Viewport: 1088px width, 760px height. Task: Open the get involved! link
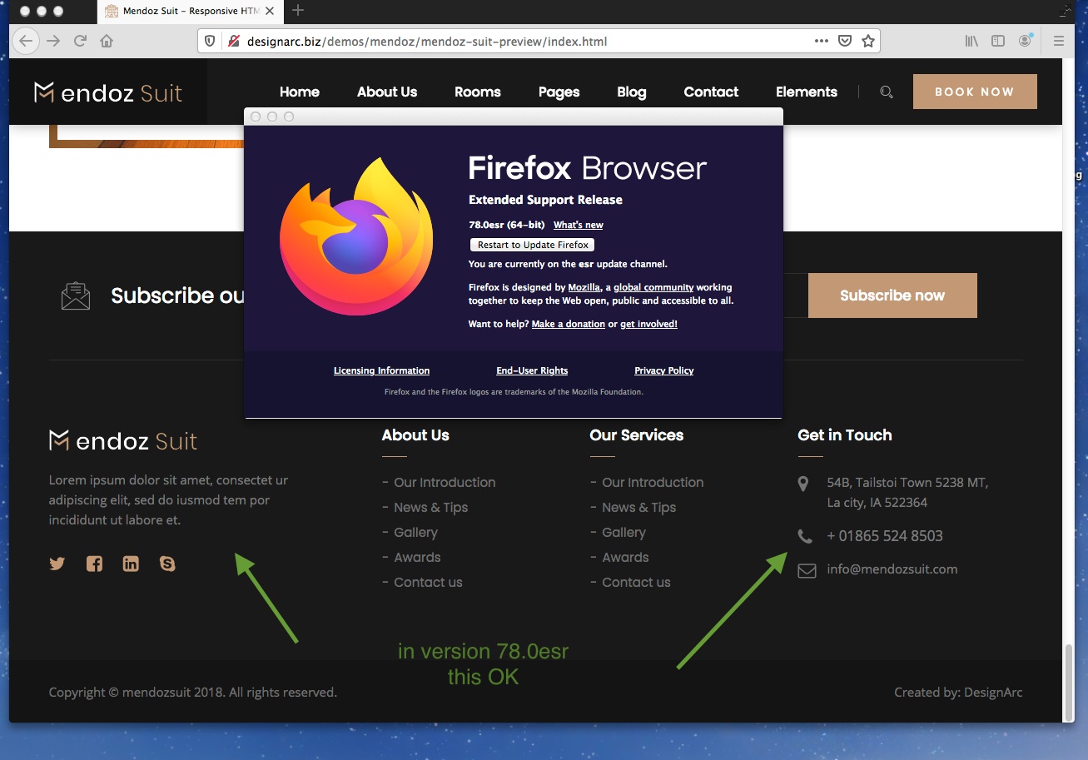(648, 324)
